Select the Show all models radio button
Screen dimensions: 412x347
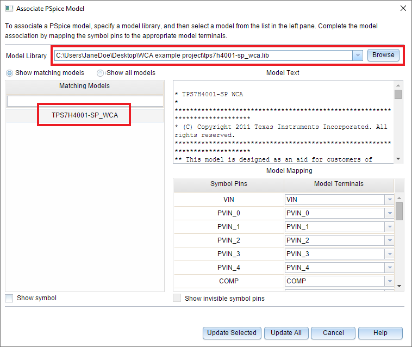[101, 73]
